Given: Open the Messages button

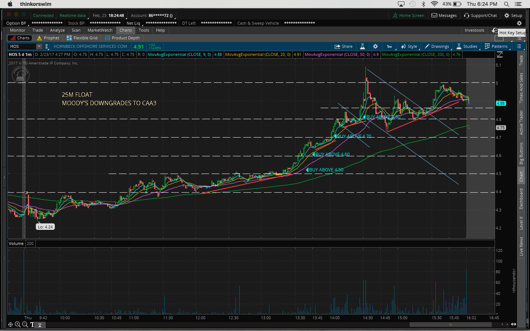Looking at the screenshot, I should click(444, 15).
